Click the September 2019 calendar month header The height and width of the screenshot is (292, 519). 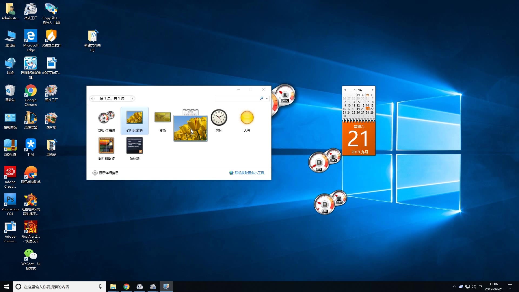358,90
